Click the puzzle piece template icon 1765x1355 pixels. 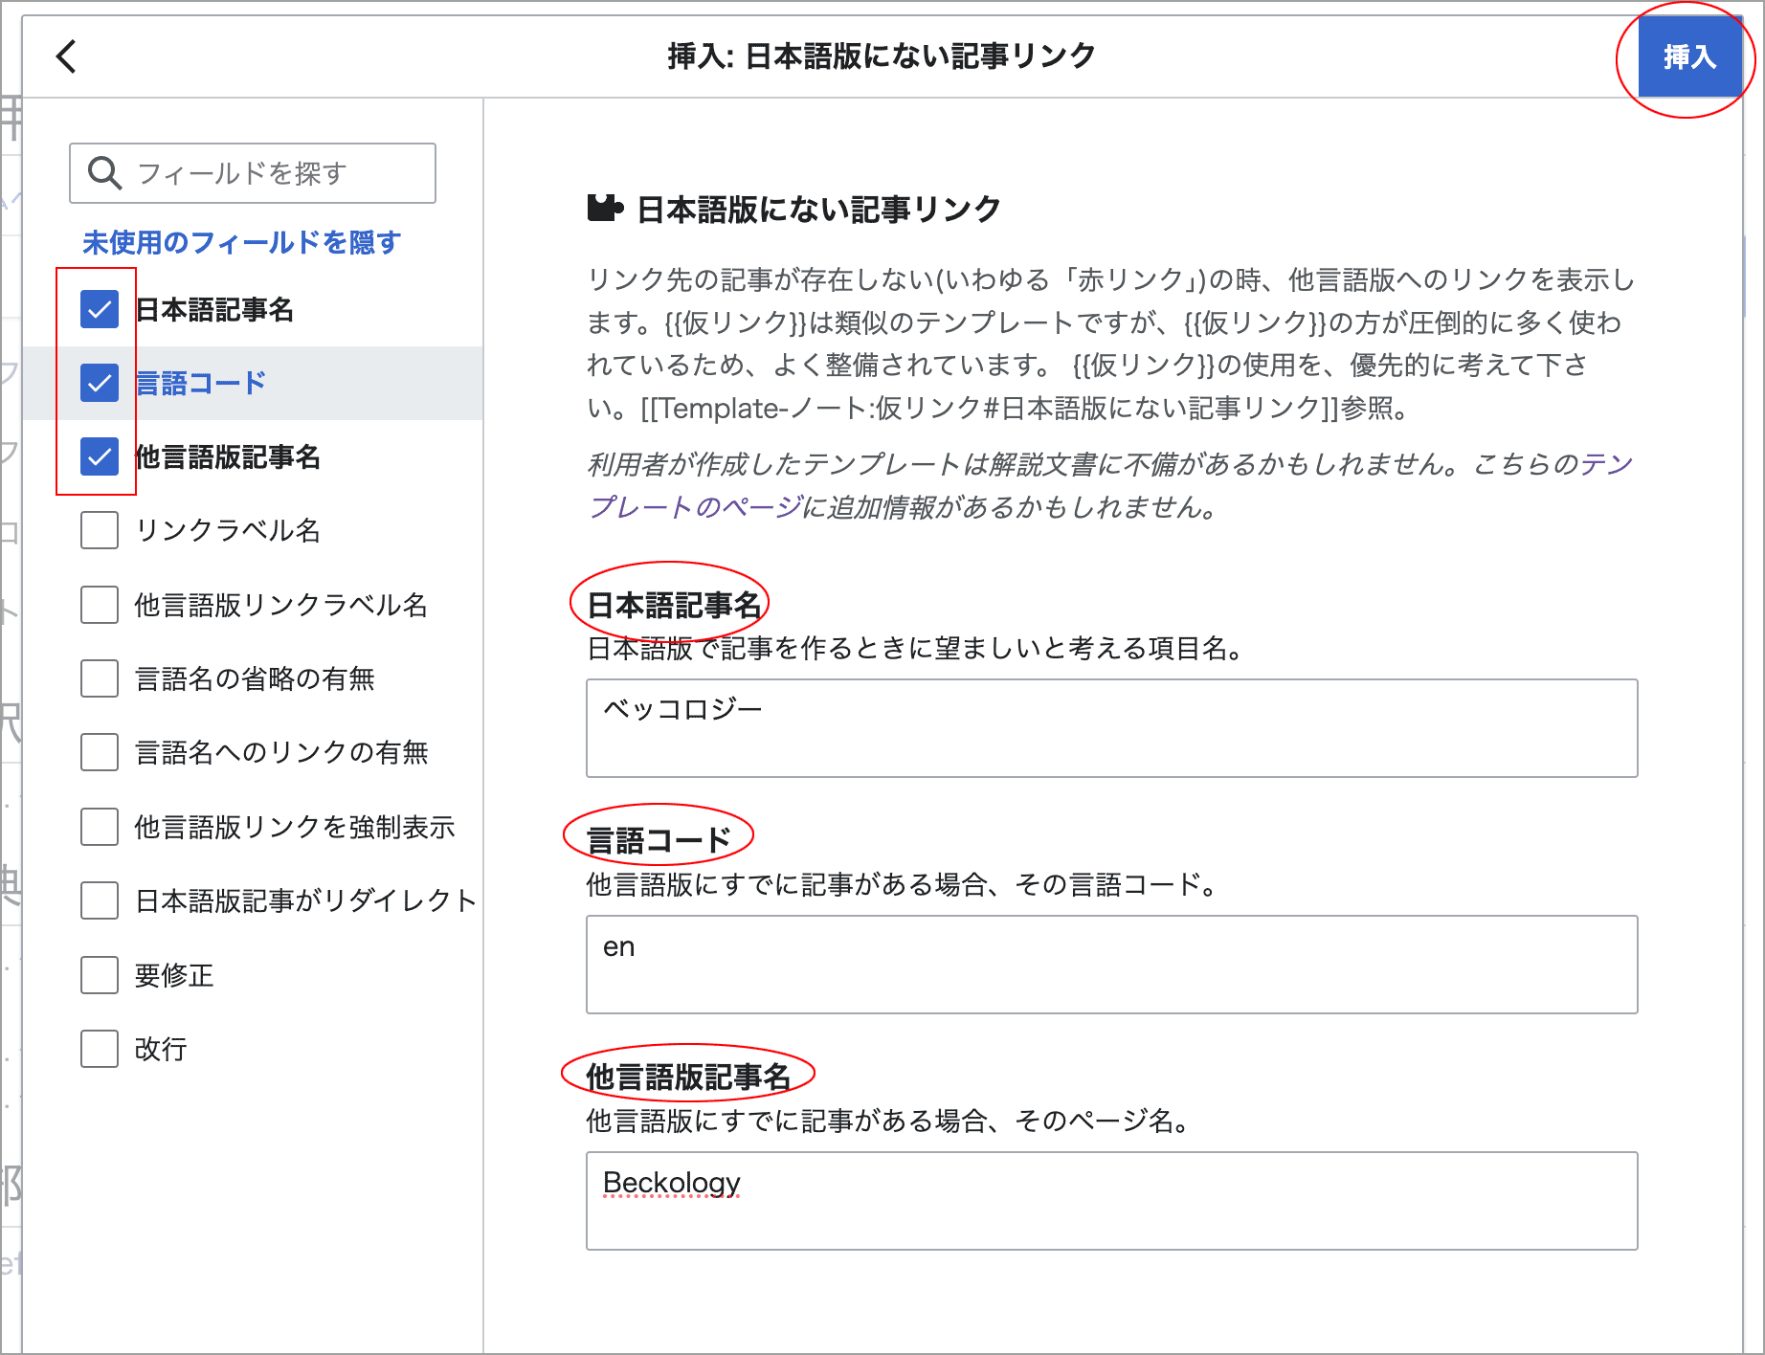(x=604, y=208)
